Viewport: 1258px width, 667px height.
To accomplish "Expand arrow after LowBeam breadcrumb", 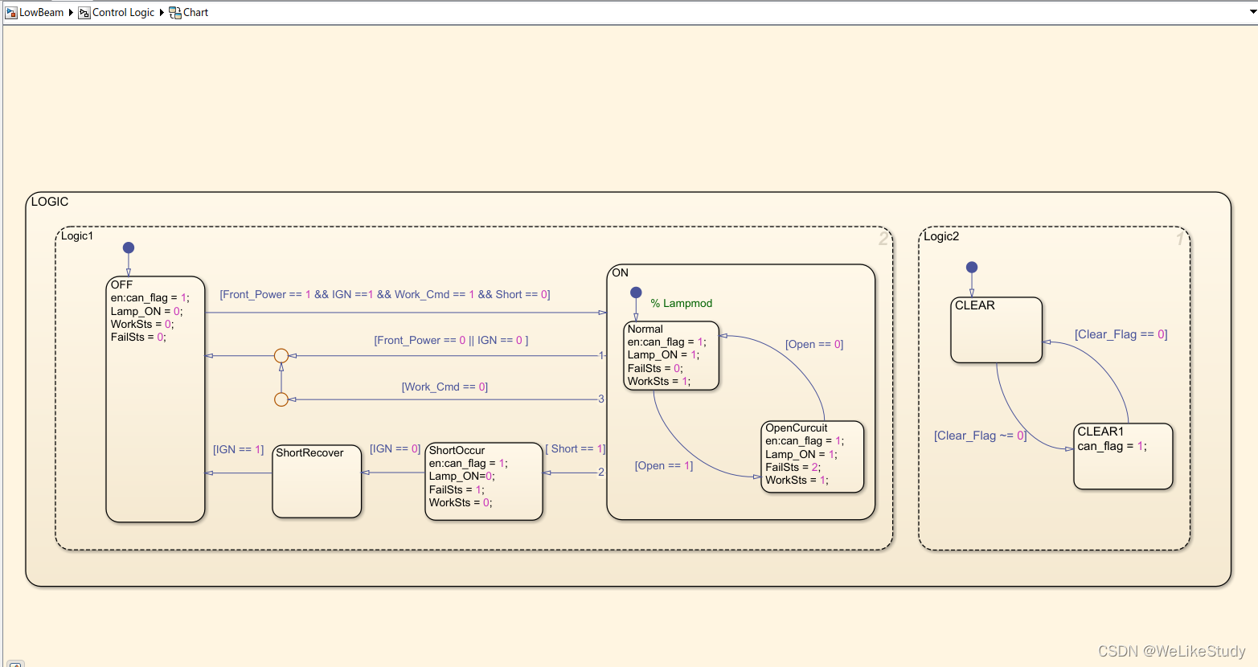I will (x=71, y=13).
